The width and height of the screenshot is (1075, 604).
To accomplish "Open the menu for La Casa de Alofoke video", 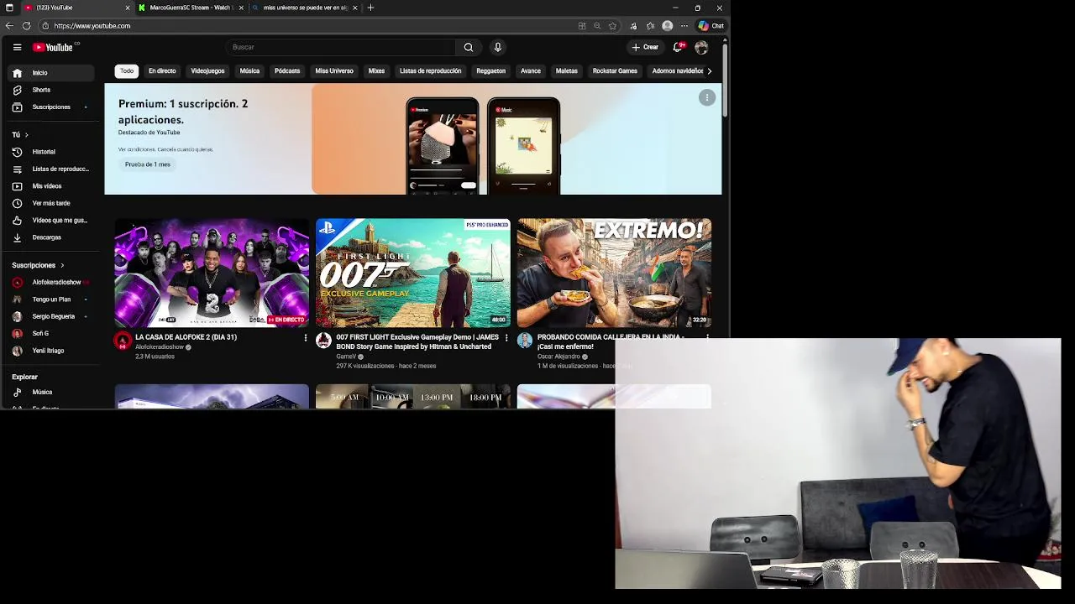I will 305,338.
